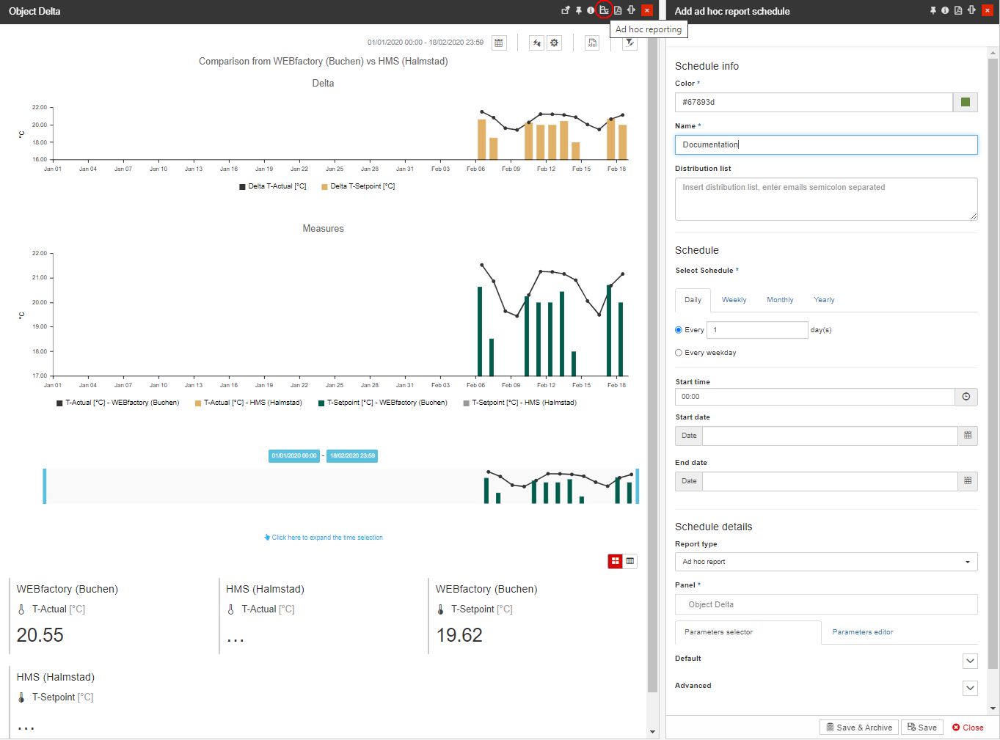
Task: Open the green schedule color swatch
Action: coord(966,103)
